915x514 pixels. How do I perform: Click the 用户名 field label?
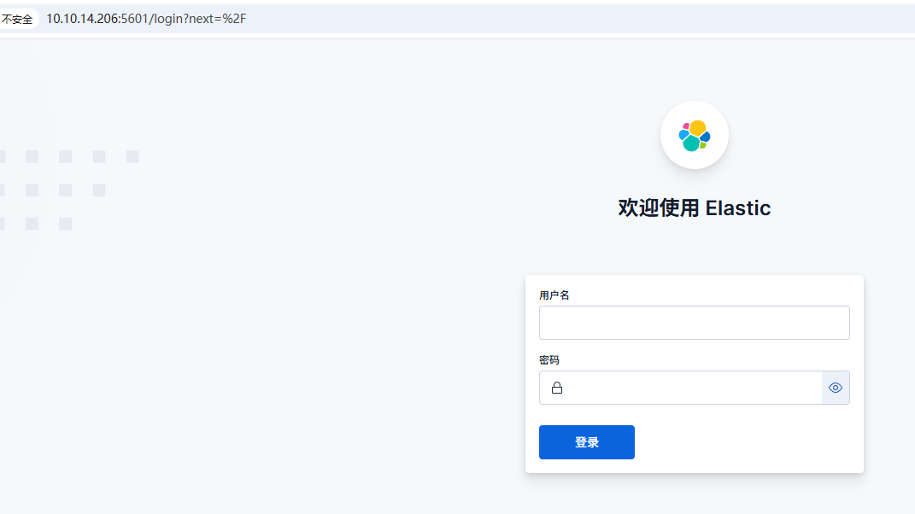coord(554,295)
